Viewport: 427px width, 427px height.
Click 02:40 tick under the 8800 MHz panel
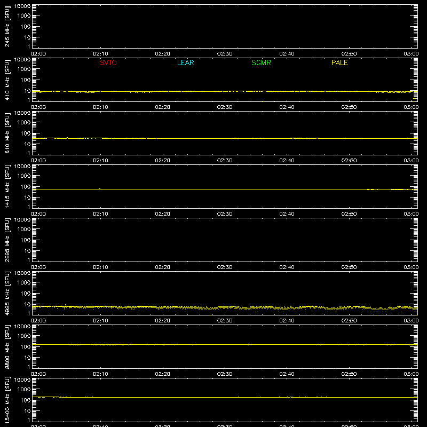click(x=287, y=374)
